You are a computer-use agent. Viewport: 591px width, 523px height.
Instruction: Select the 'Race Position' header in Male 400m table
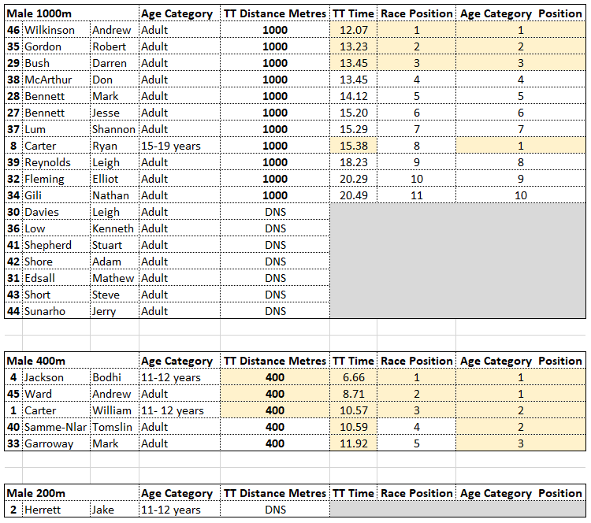click(x=417, y=361)
